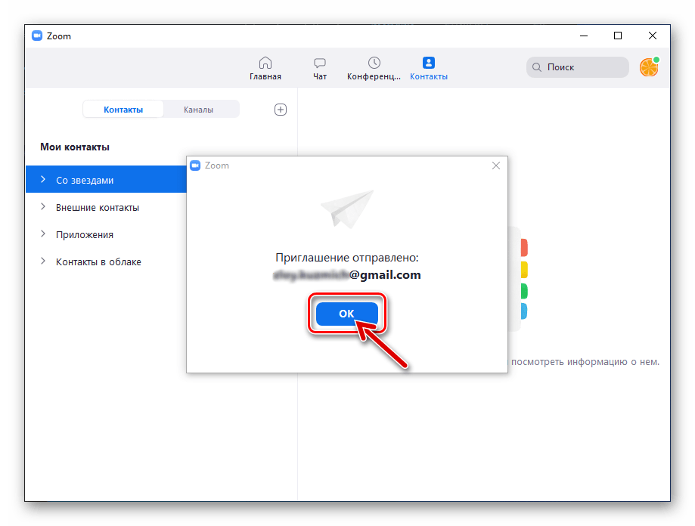Open the Chat (Чат) tab
The image size is (695, 526).
point(320,68)
